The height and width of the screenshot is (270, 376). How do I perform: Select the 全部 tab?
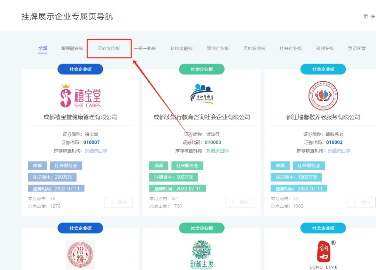[x=42, y=48]
